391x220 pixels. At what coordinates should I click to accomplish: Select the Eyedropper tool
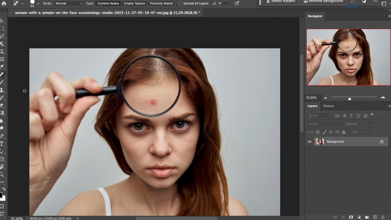click(2, 67)
